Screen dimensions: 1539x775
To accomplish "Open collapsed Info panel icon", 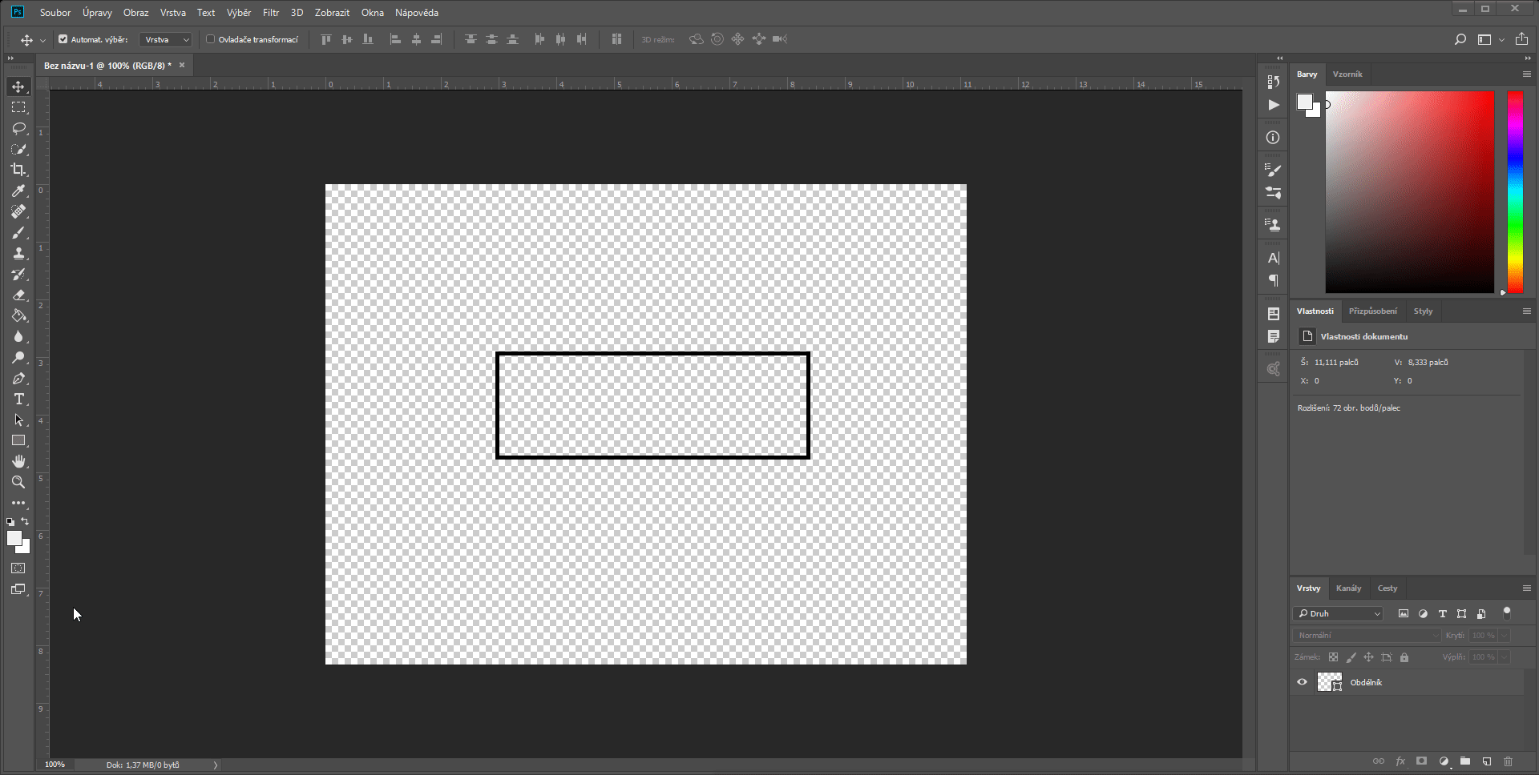I will click(1273, 138).
